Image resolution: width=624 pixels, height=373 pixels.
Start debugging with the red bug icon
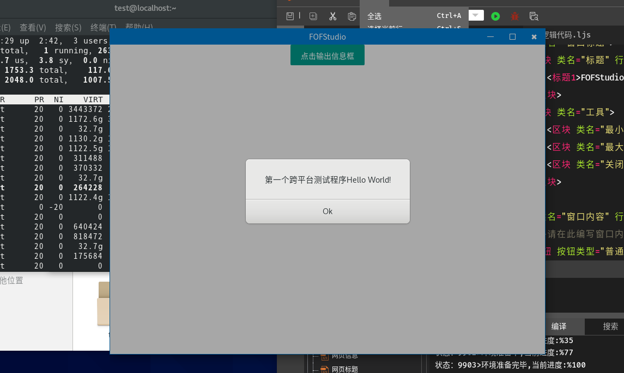514,16
